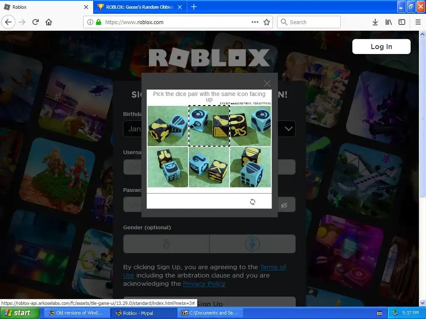Screen dimensions: 426x319
Task: Close the Roblox tab
Action: pyautogui.click(x=86, y=7)
